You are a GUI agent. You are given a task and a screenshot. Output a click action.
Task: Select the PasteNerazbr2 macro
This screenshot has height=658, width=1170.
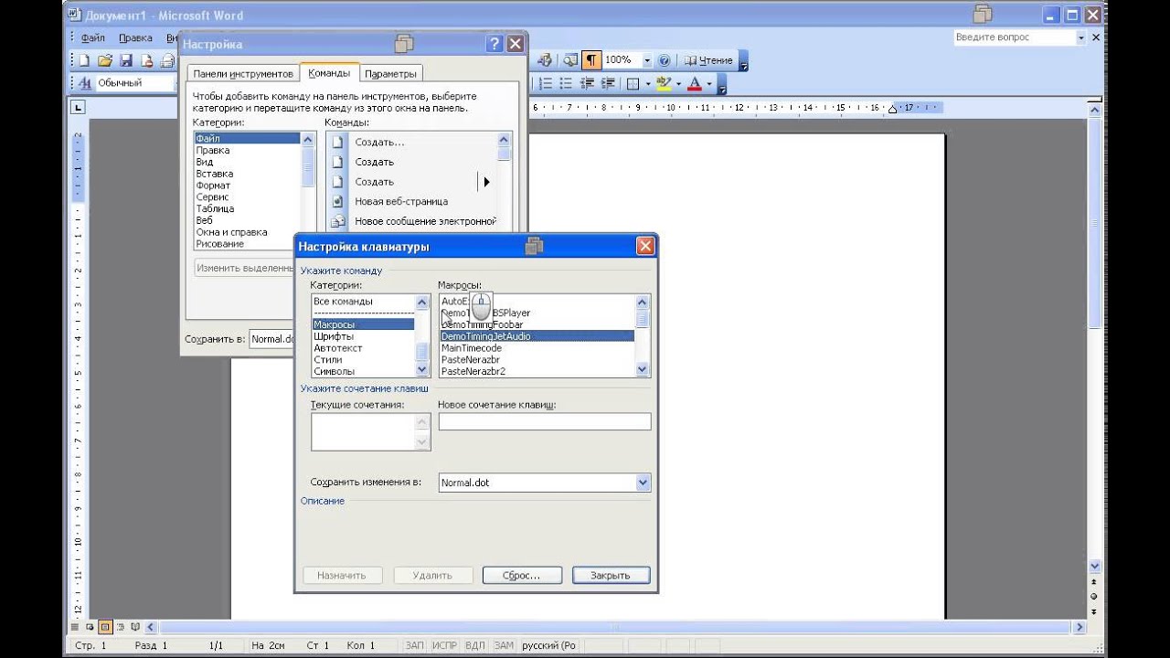537,371
